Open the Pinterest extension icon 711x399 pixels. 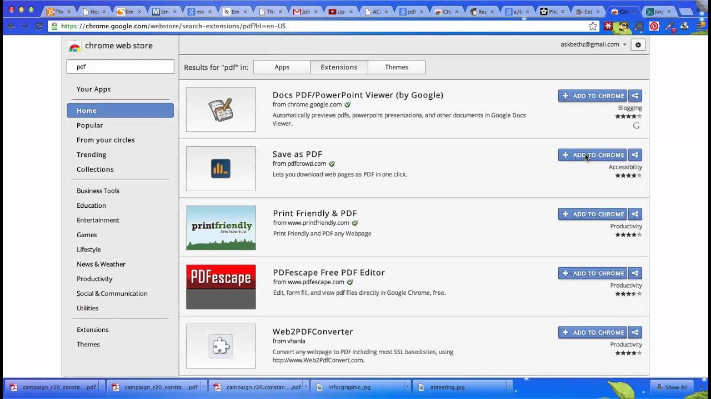point(654,26)
